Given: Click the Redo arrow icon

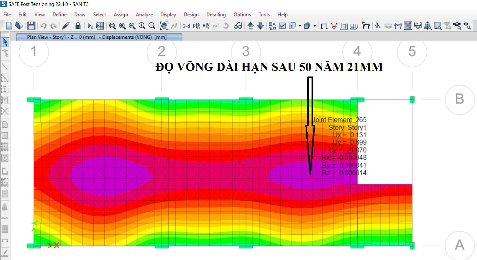Looking at the screenshot, I should point(54,26).
